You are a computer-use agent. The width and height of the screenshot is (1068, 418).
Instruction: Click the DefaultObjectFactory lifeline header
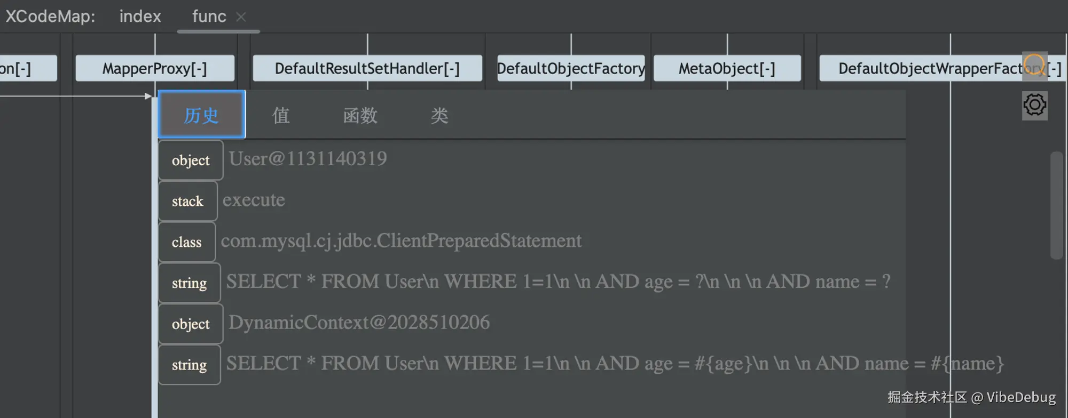[x=570, y=69]
